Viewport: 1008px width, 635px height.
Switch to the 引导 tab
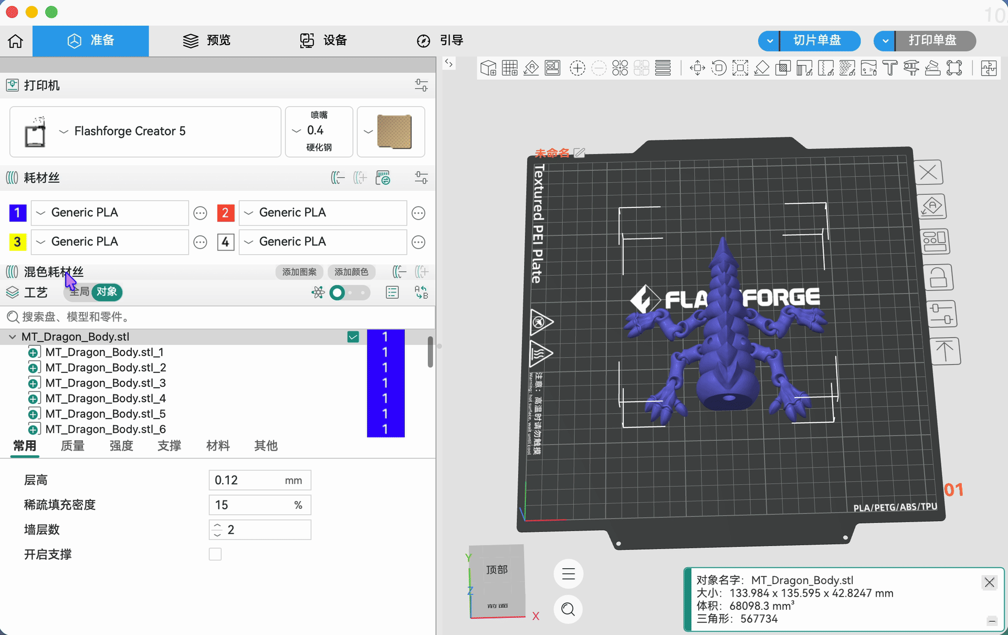(440, 40)
